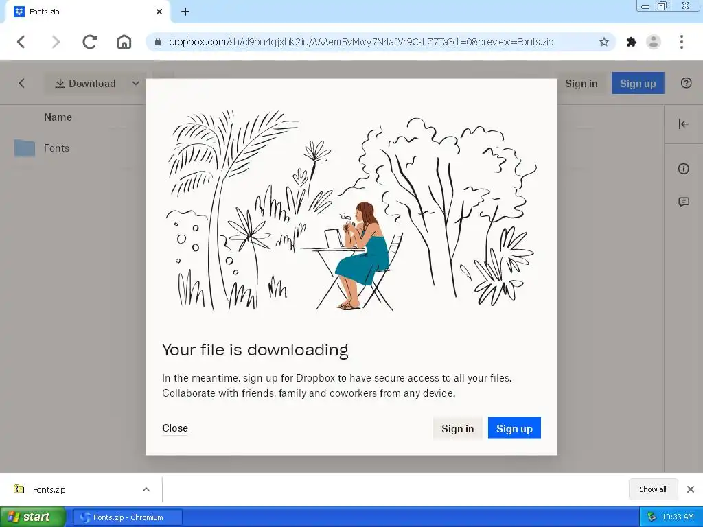Viewport: 703px width, 527px height.
Task: Select Fonts.zip - Chromium taskbar item
Action: point(128,517)
